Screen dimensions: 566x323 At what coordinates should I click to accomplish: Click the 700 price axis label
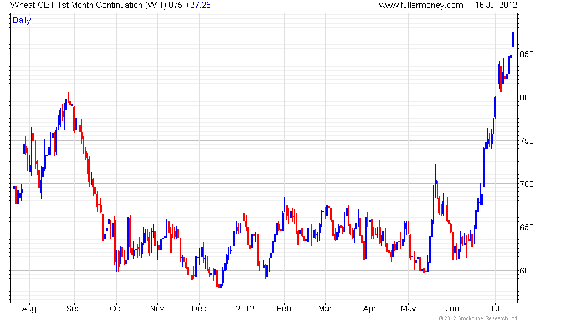pyautogui.click(x=526, y=184)
